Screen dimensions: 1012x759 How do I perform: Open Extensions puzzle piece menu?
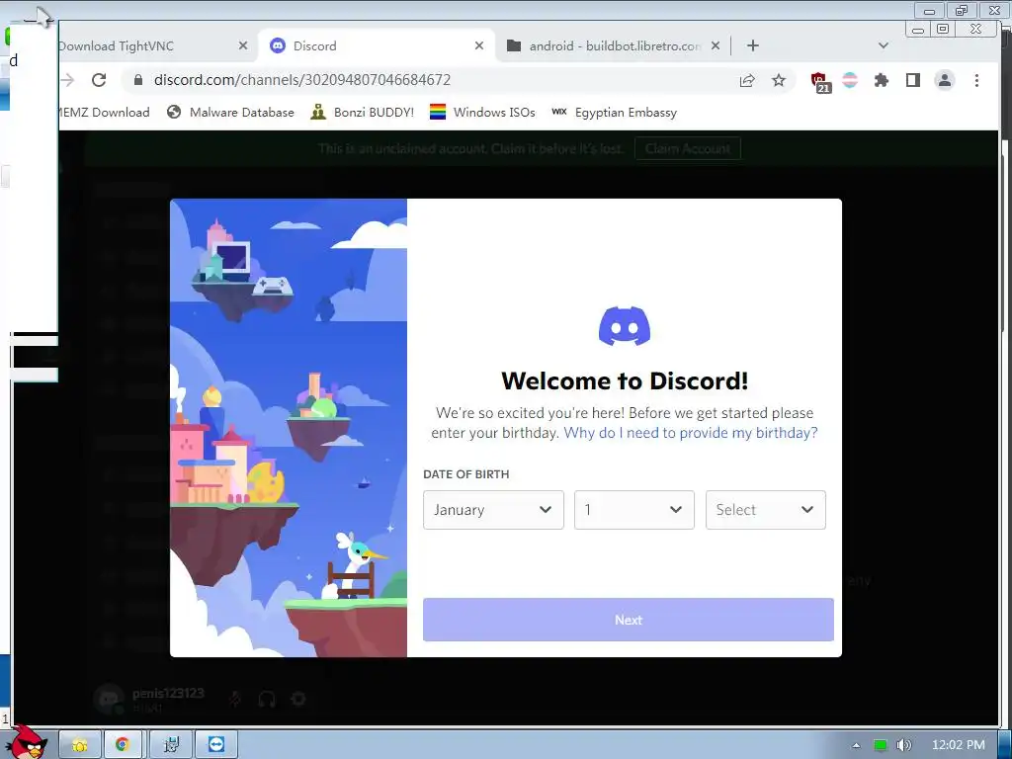click(x=881, y=80)
